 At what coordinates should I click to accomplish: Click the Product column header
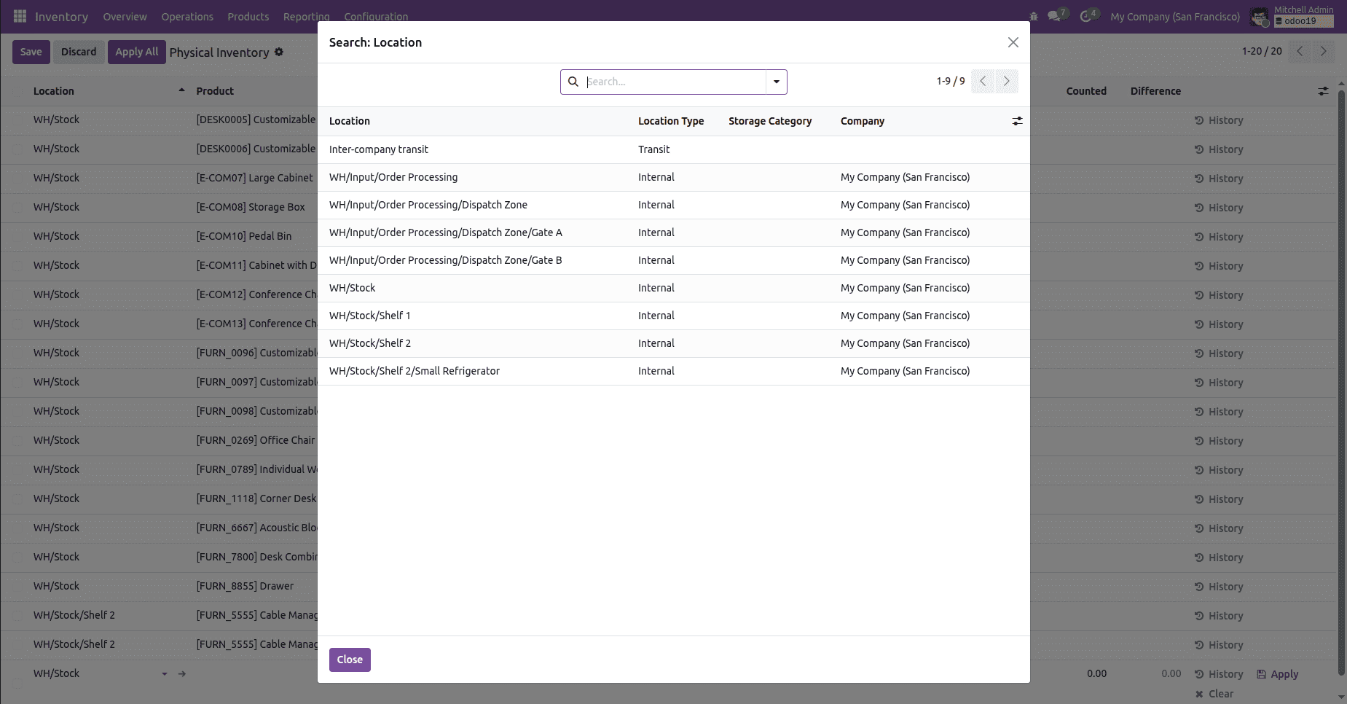215,91
